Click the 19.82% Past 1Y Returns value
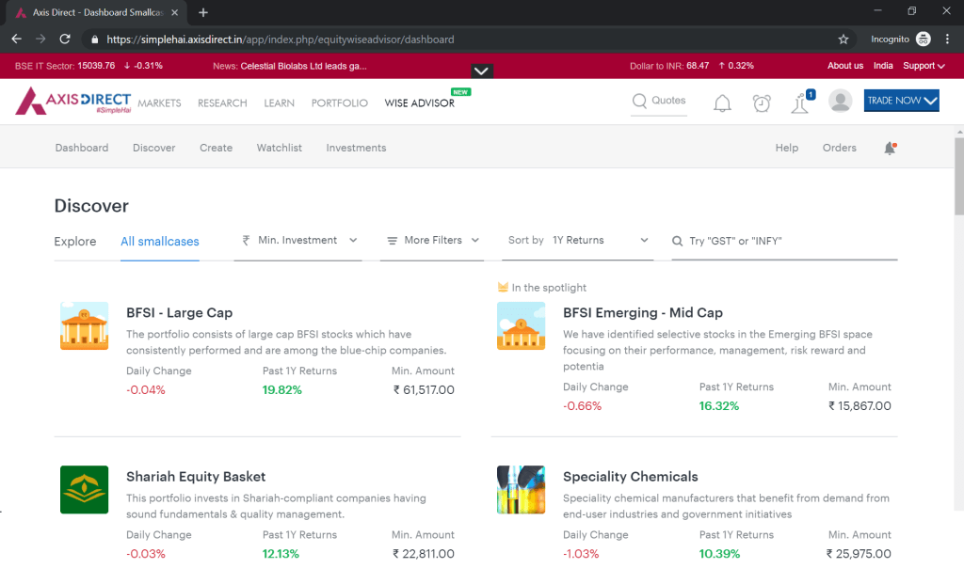 282,390
